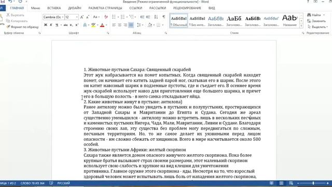Click the Cut (Вырезать) scissors command
The image size is (332, 187).
[15, 15]
